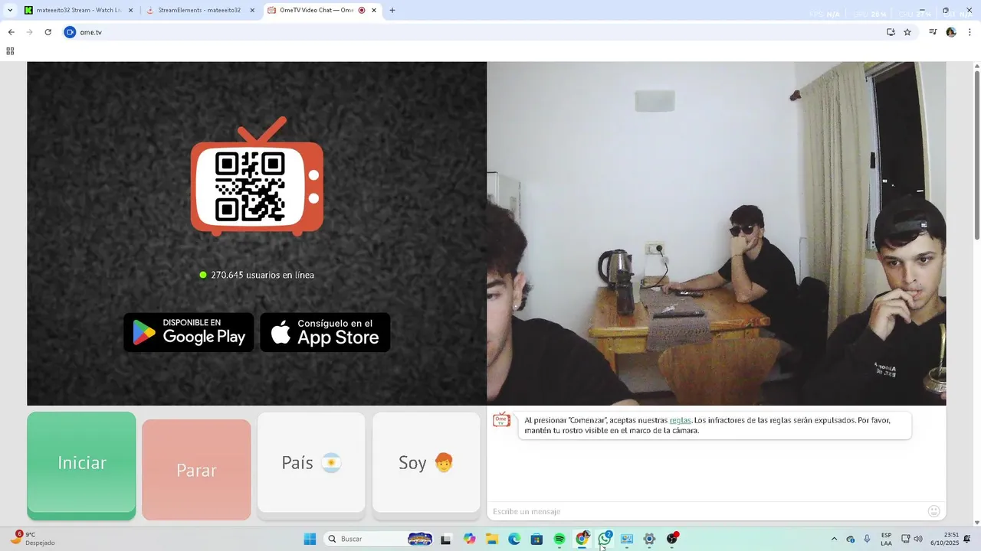Open the País country selector
Viewport: 981px width, 551px height.
click(x=311, y=463)
